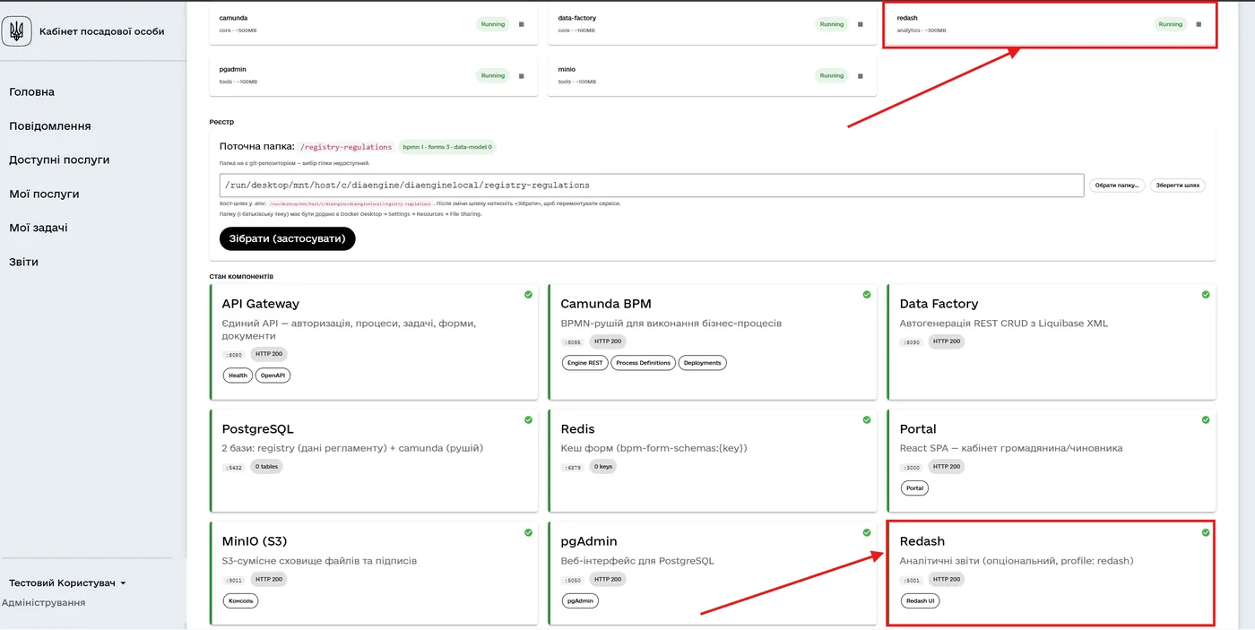Screen dimensions: 1255x630
Task: Open the Адміністрування link
Action: point(43,602)
